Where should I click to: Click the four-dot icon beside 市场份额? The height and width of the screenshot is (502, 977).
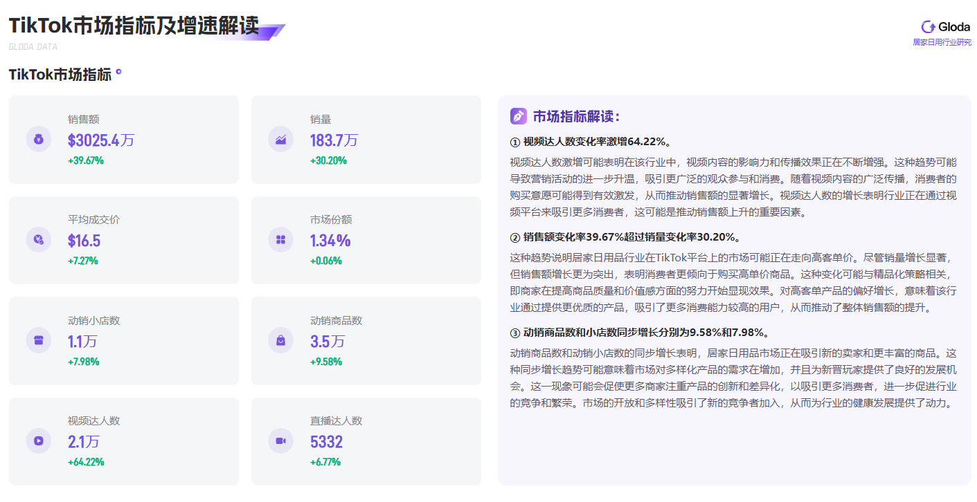[x=281, y=240]
